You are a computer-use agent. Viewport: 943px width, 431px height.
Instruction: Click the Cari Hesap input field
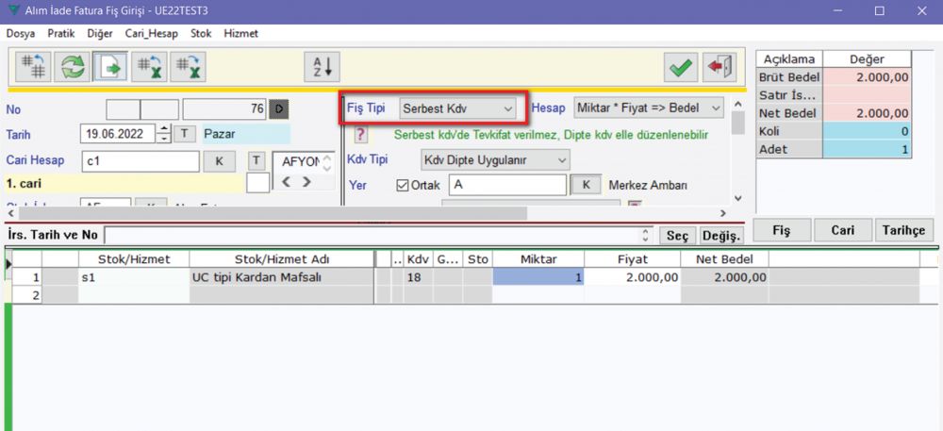140,161
